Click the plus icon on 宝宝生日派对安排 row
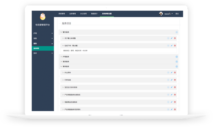The image size is (213, 127). click(x=168, y=87)
